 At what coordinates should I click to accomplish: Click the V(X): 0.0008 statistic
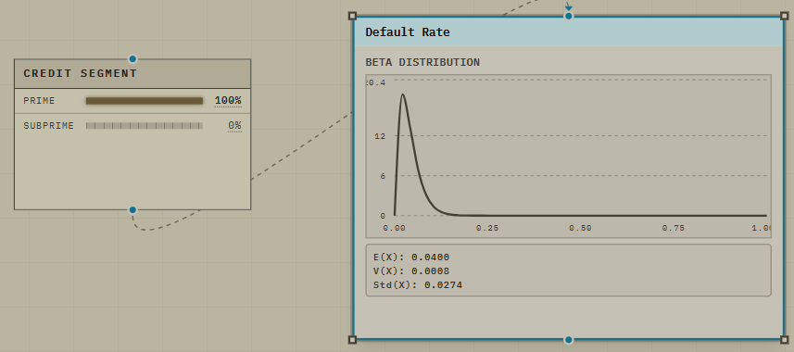click(411, 271)
